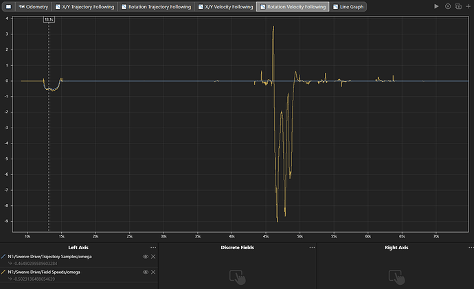Switch to the Odometry tab
Image resolution: width=474 pixels, height=289 pixels.
[34, 7]
